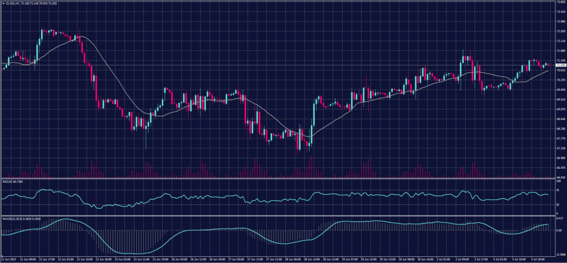Viewport: 567px width, 263px height.
Task: Click the RSI scale label 100
Action: pyautogui.click(x=557, y=182)
